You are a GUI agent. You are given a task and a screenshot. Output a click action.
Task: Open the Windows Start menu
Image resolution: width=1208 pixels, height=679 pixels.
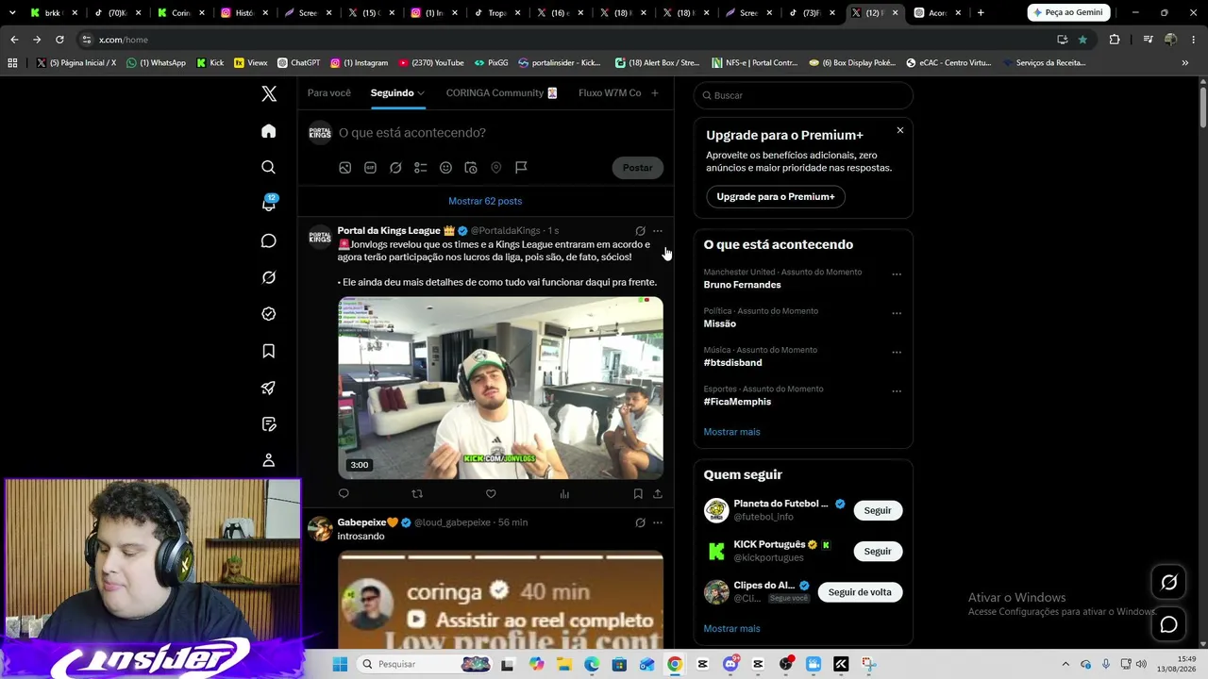coord(340,664)
